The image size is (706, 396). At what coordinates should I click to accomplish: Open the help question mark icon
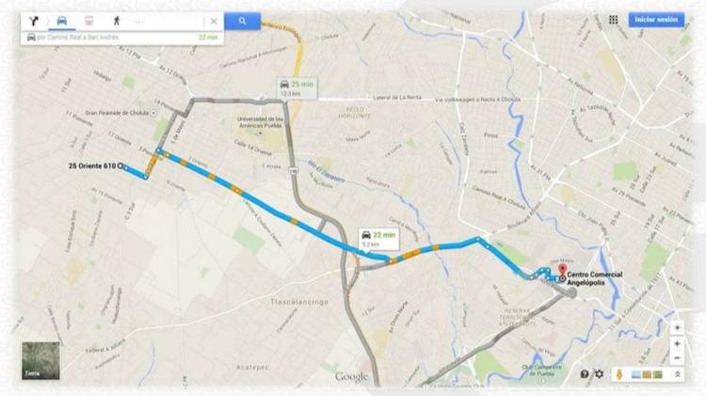[585, 374]
